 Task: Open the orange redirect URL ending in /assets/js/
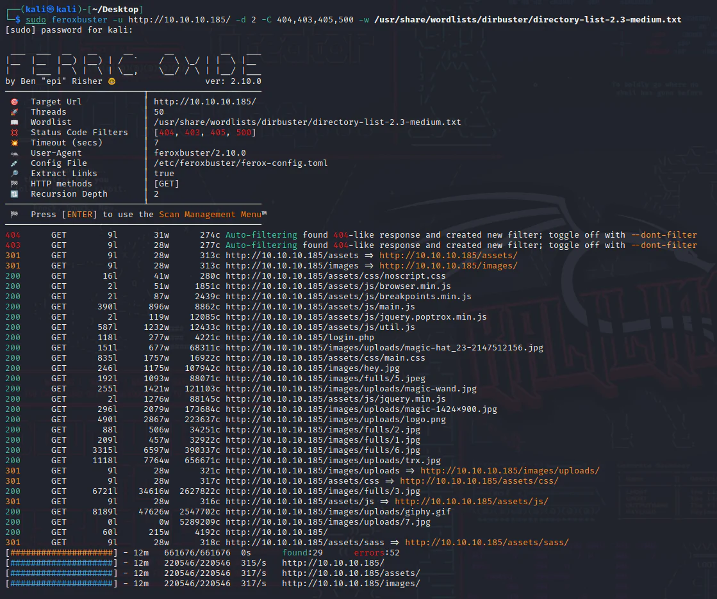click(x=472, y=502)
